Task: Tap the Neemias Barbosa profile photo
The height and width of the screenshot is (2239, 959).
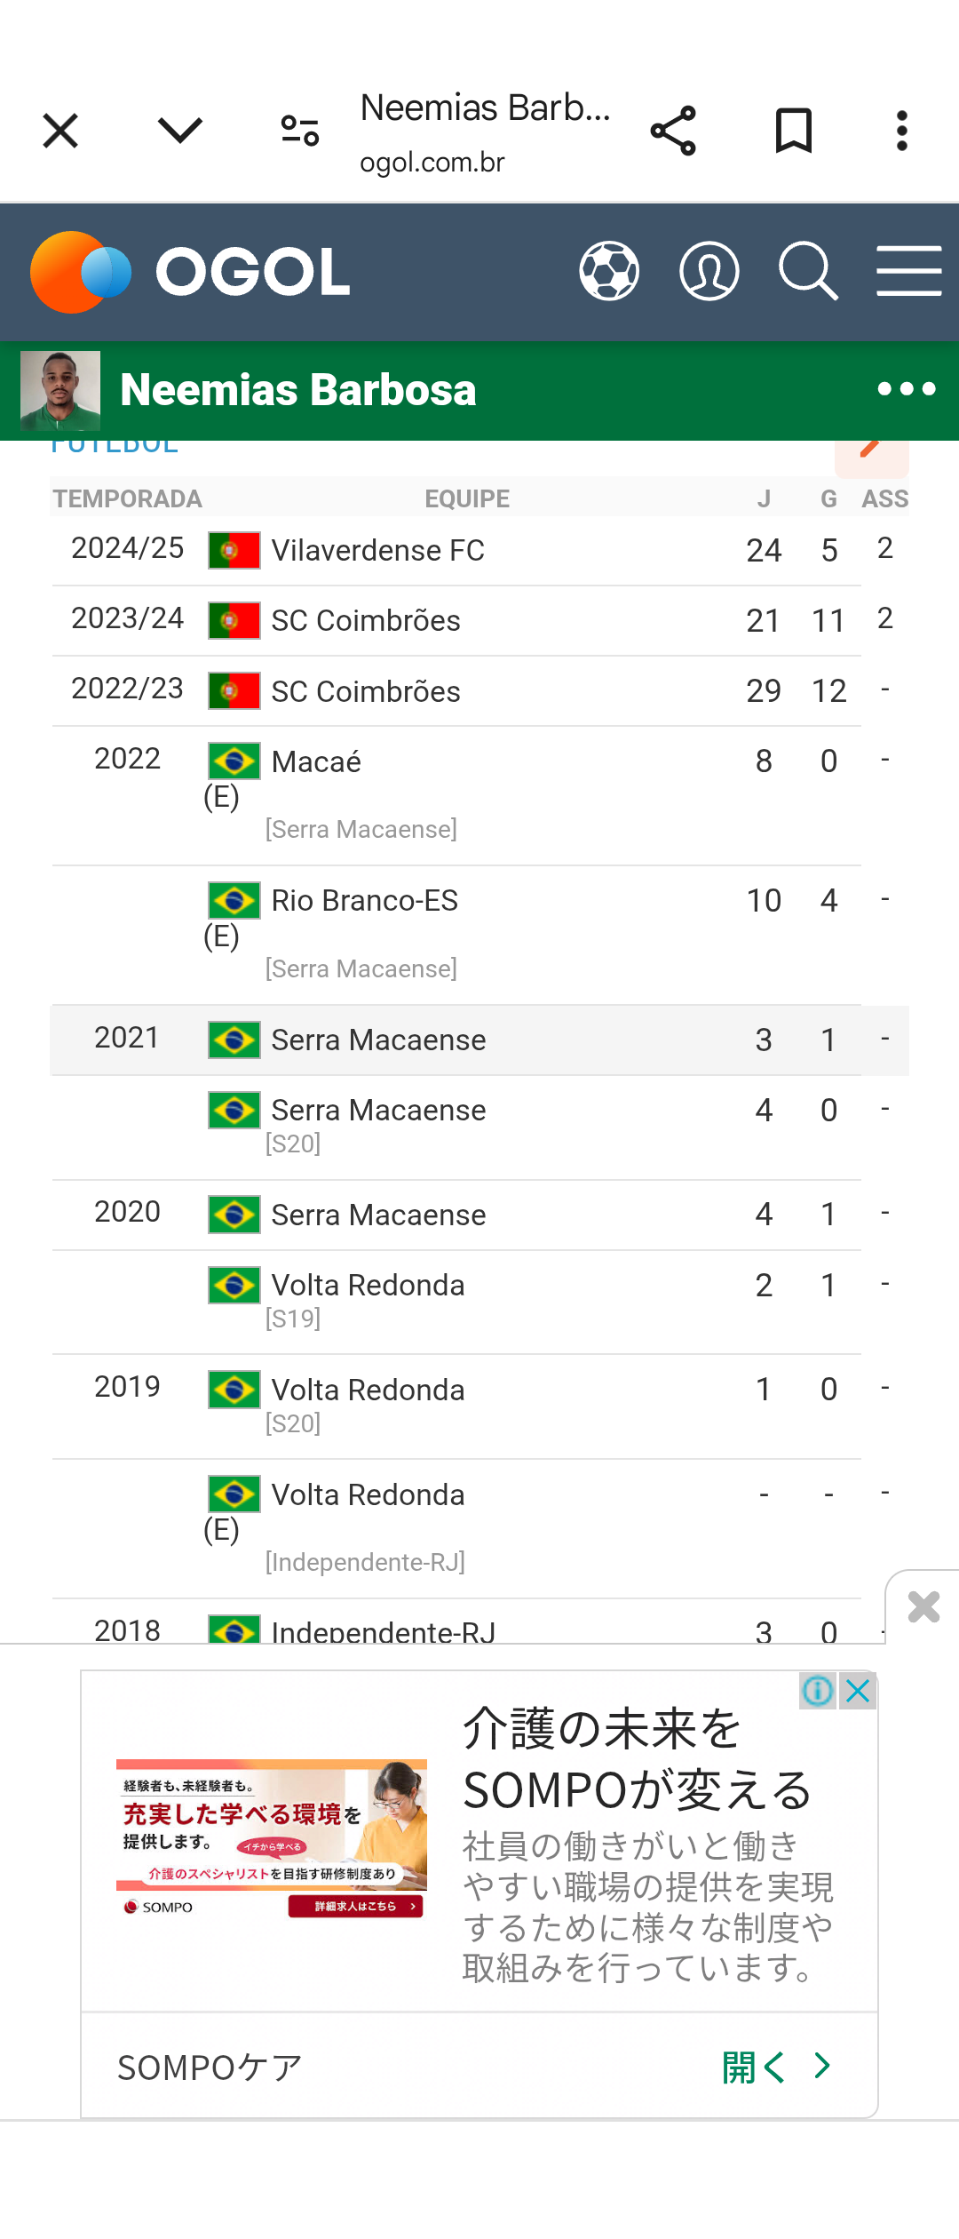Action: 60,391
